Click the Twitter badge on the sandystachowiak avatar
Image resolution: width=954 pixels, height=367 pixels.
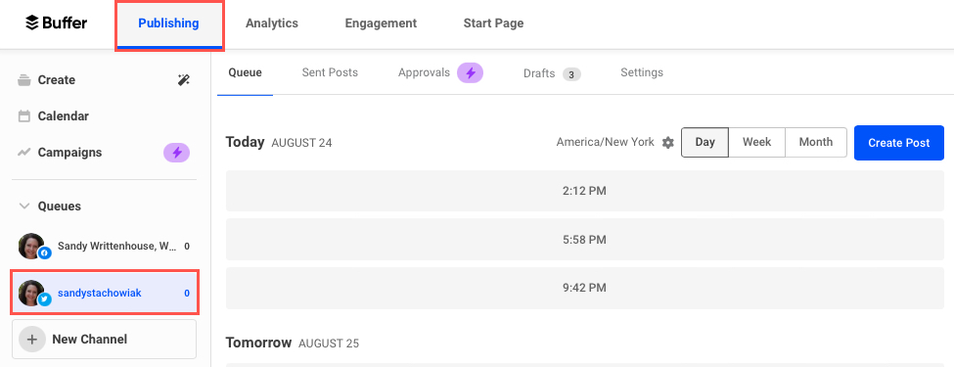pyautogui.click(x=44, y=300)
